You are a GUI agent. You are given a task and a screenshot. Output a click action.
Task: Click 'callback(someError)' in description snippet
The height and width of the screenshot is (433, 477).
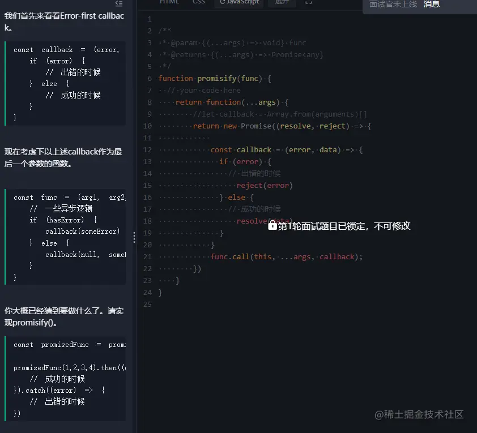(83, 231)
